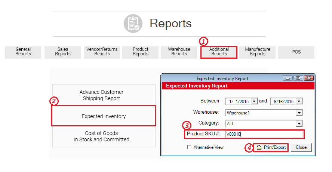Open Warehouse Reports tab
The height and width of the screenshot is (172, 332).
179,52
